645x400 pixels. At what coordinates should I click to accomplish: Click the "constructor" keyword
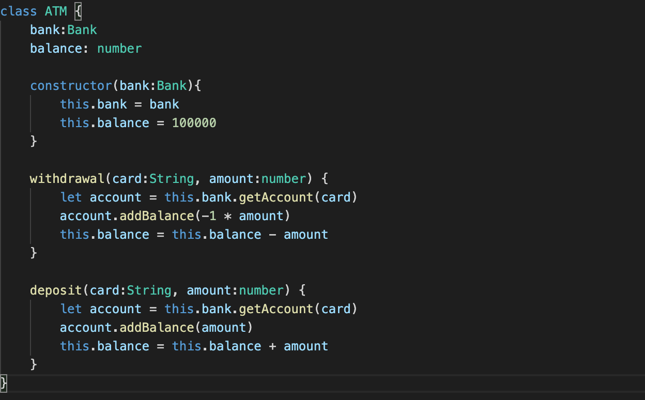(x=71, y=85)
